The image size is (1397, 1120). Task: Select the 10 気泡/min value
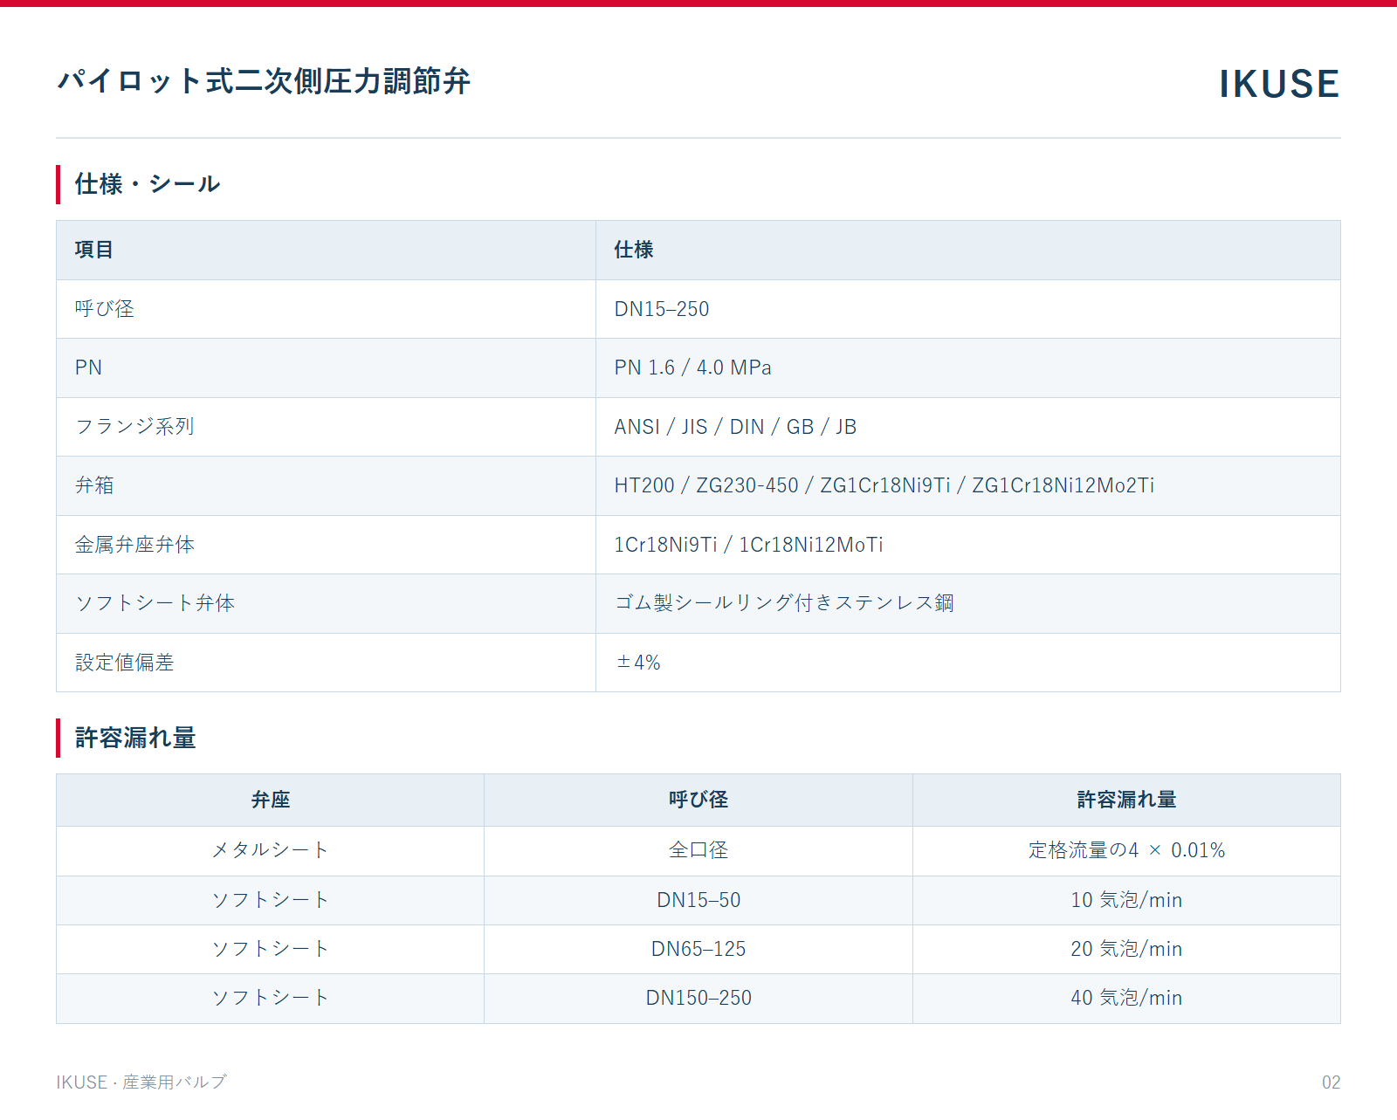pyautogui.click(x=1126, y=900)
